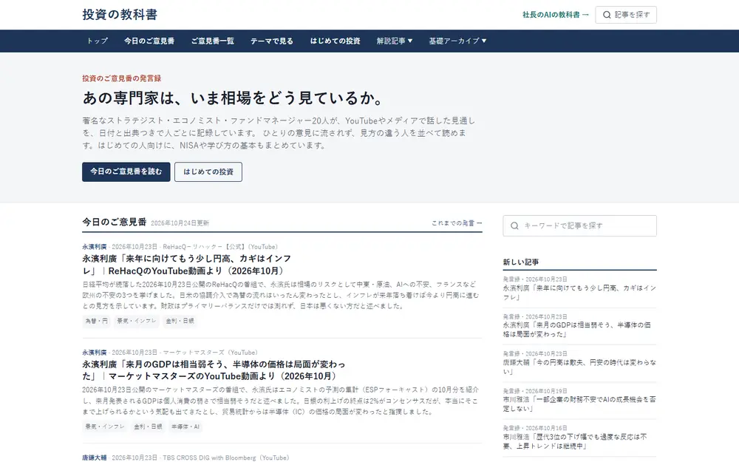Open はじめての投資 in navigation bar
Viewport: 739px width, 462px height.
point(335,41)
